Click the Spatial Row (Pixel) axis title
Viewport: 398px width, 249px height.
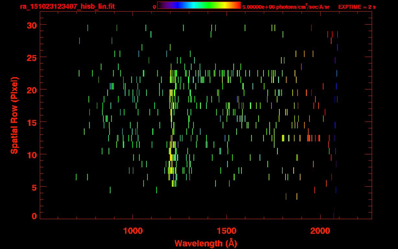click(x=14, y=115)
